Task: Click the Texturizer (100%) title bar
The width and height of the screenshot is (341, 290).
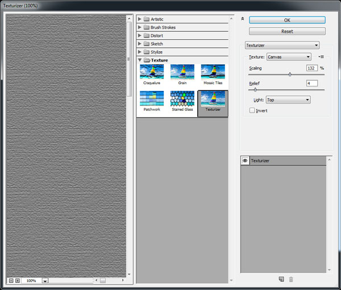Action: [x=170, y=6]
